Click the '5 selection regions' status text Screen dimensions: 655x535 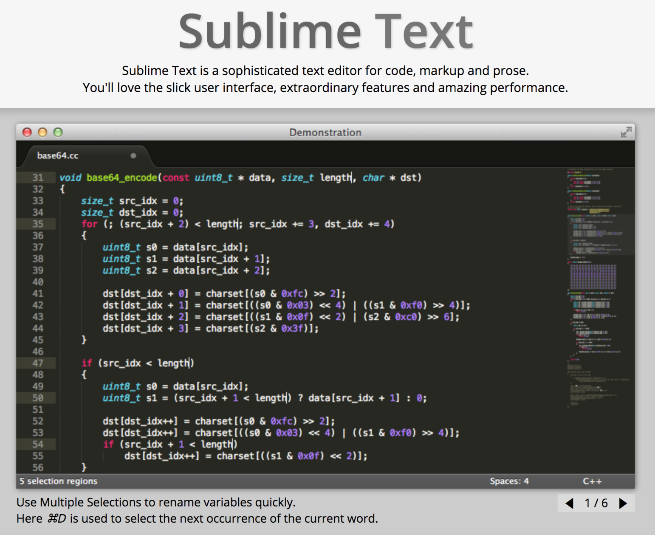click(x=59, y=481)
